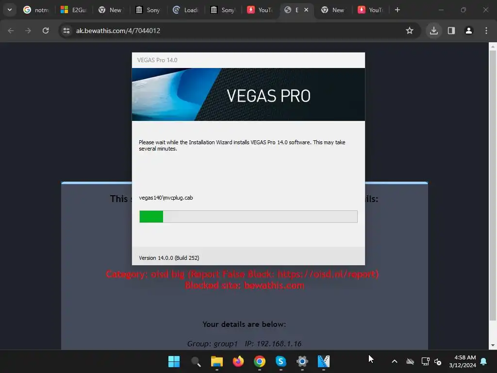Switch to the second 'New' tab
This screenshot has width=497, height=373.
333,10
